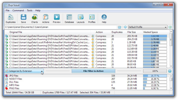
Task: Select the DLL Files category row
Action: click(x=87, y=82)
